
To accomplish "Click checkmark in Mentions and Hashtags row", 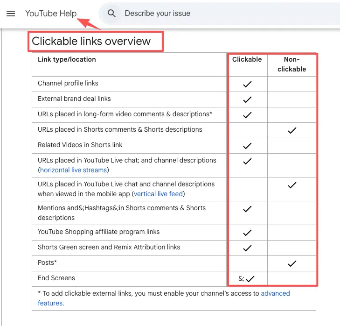I will (x=247, y=209).
